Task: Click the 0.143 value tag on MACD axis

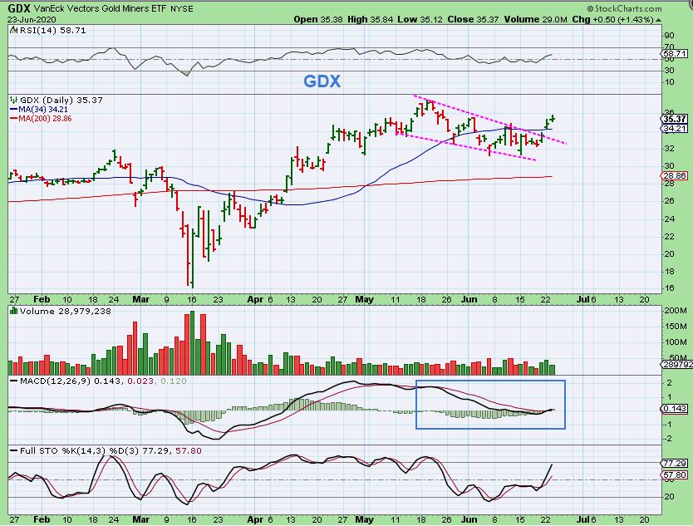Action: click(675, 409)
